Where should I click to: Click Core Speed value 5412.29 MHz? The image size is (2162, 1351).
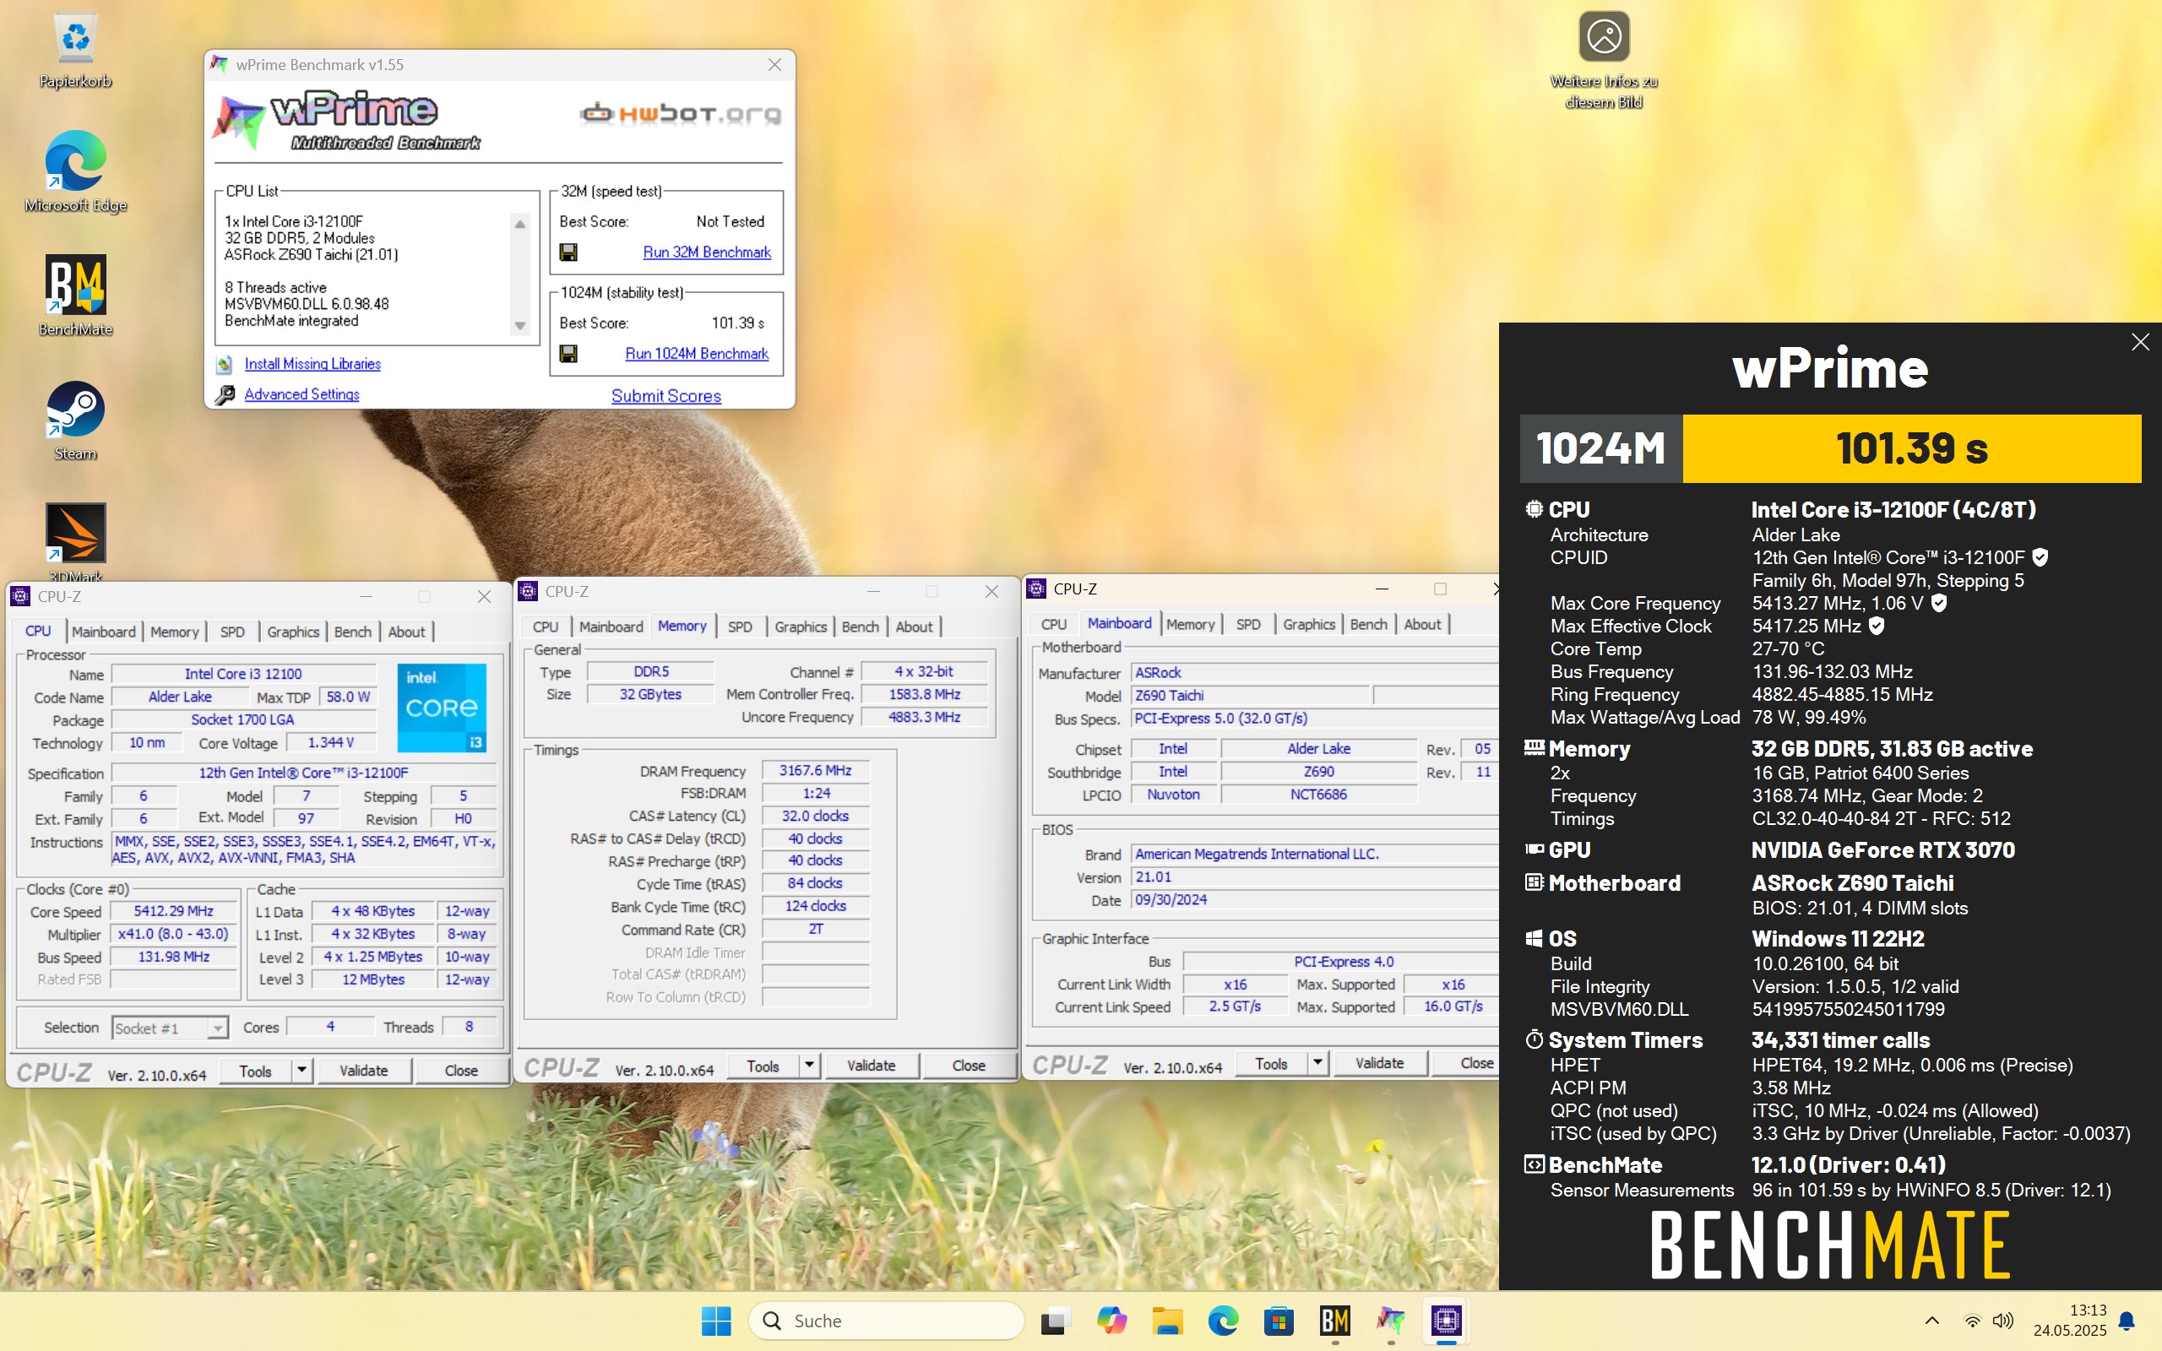pyautogui.click(x=173, y=911)
